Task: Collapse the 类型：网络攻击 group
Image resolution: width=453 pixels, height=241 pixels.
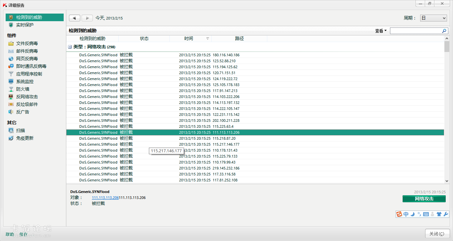Action: click(x=70, y=47)
